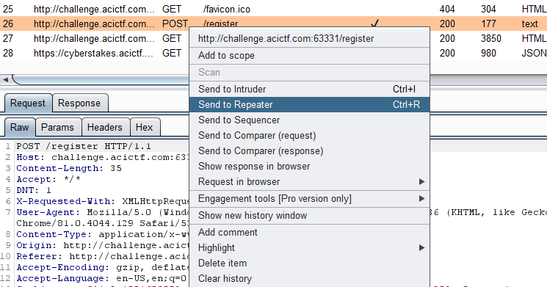Viewport: 547px width, 287px height.
Task: Click Send to Sequencer option
Action: point(309,120)
